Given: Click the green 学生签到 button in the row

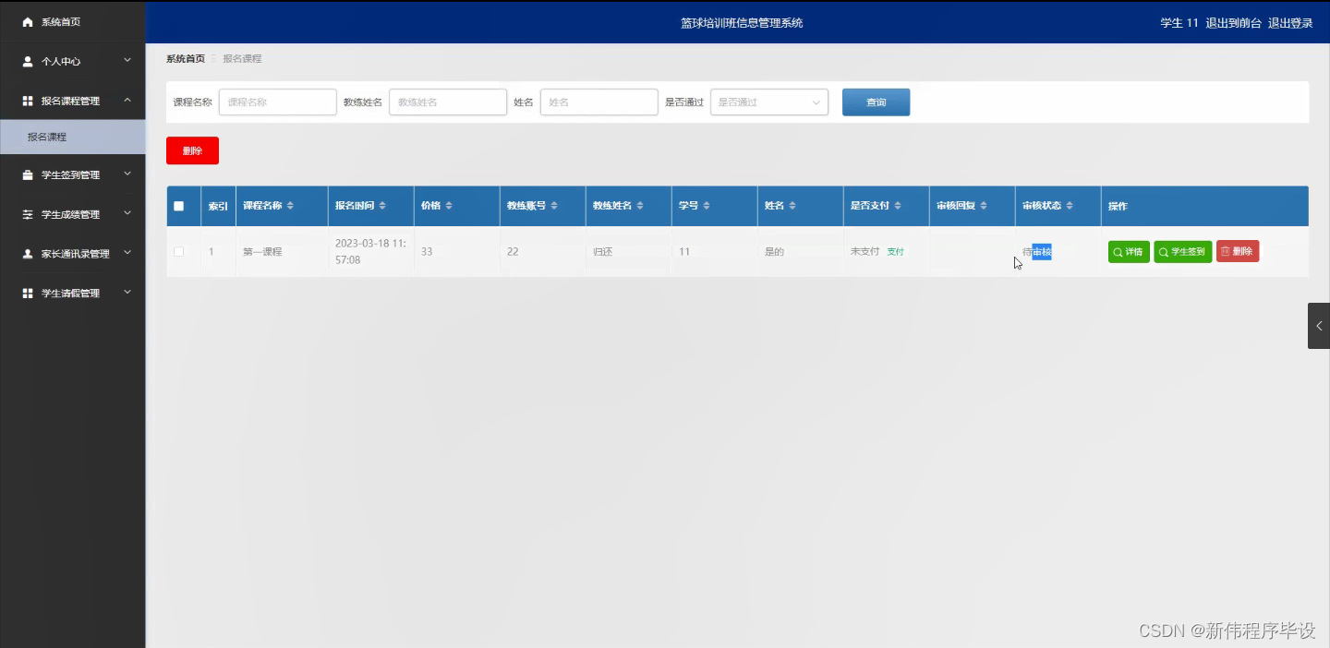Looking at the screenshot, I should [x=1182, y=251].
